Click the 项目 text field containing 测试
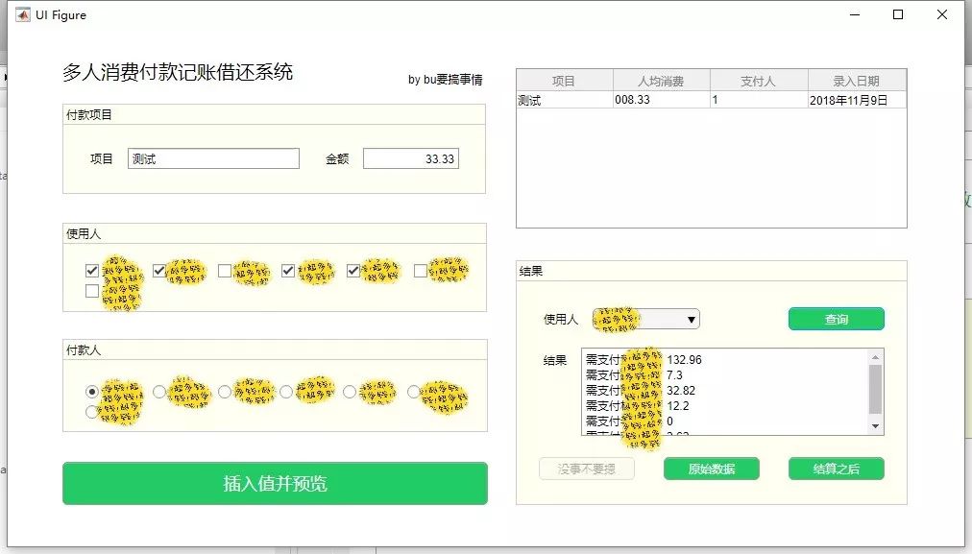972x554 pixels. 213,157
